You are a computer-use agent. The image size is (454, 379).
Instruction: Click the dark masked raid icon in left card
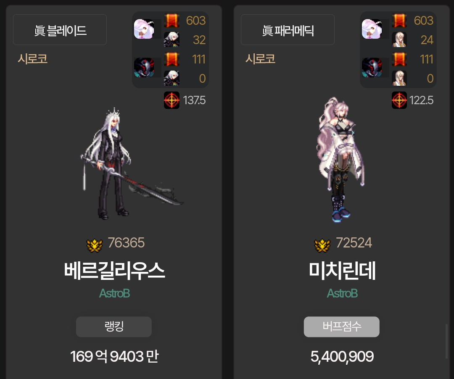pos(144,67)
